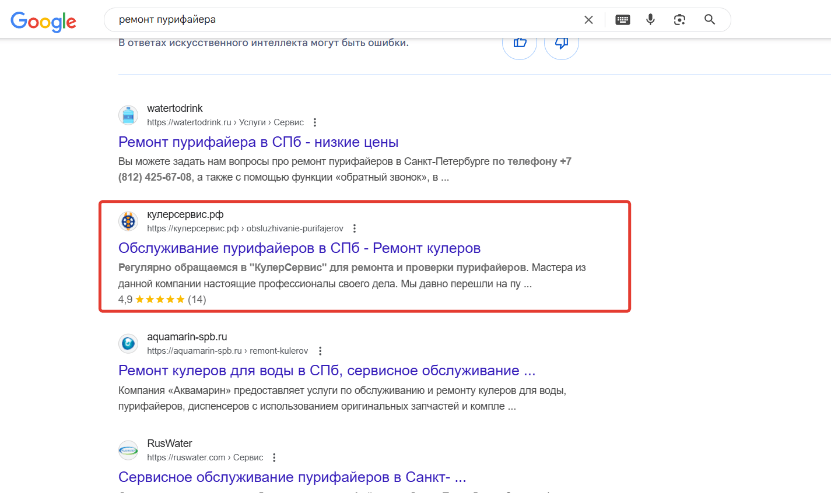Open more options for aquamarin-spb.ru result

click(x=320, y=351)
